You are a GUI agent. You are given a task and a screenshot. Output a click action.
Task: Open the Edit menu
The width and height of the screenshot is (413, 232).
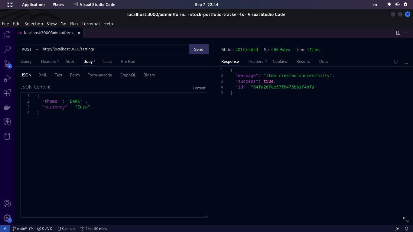click(x=17, y=24)
